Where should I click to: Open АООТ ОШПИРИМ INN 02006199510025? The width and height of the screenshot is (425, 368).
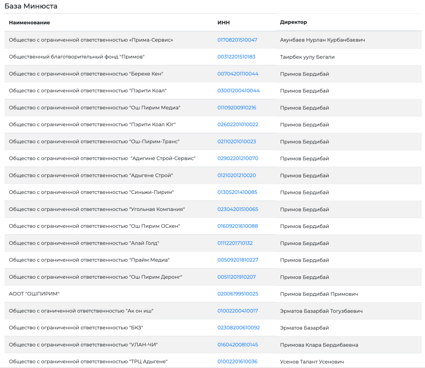pyautogui.click(x=238, y=294)
